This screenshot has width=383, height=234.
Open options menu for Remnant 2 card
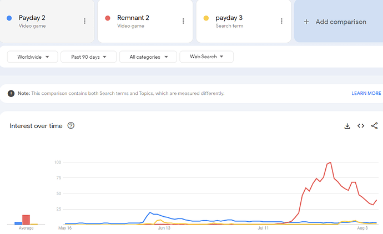click(x=183, y=21)
